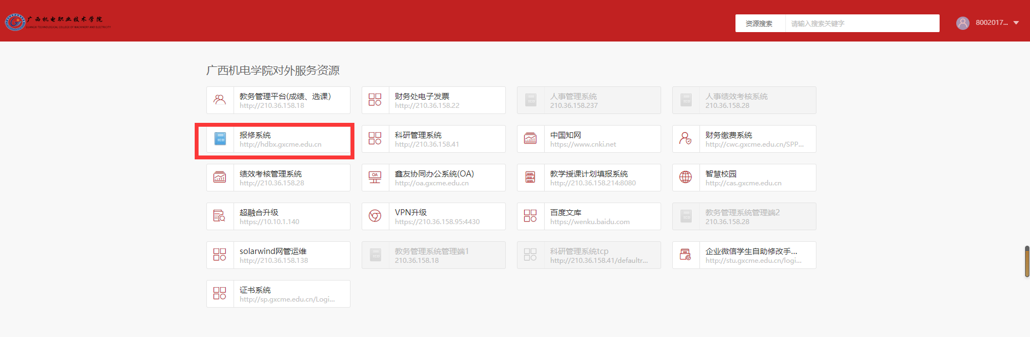Click the 鑫友协同办公系统 OA monitor icon
The image size is (1030, 337).
[375, 178]
